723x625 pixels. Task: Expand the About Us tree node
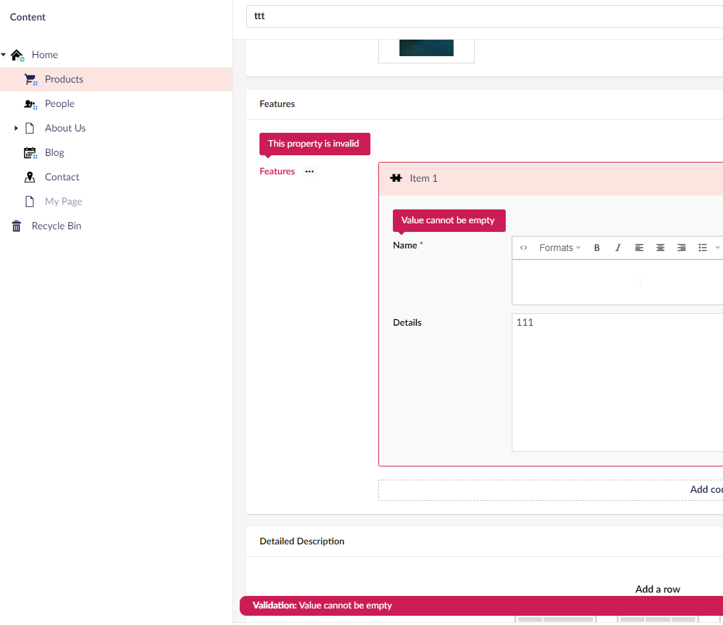pos(17,128)
